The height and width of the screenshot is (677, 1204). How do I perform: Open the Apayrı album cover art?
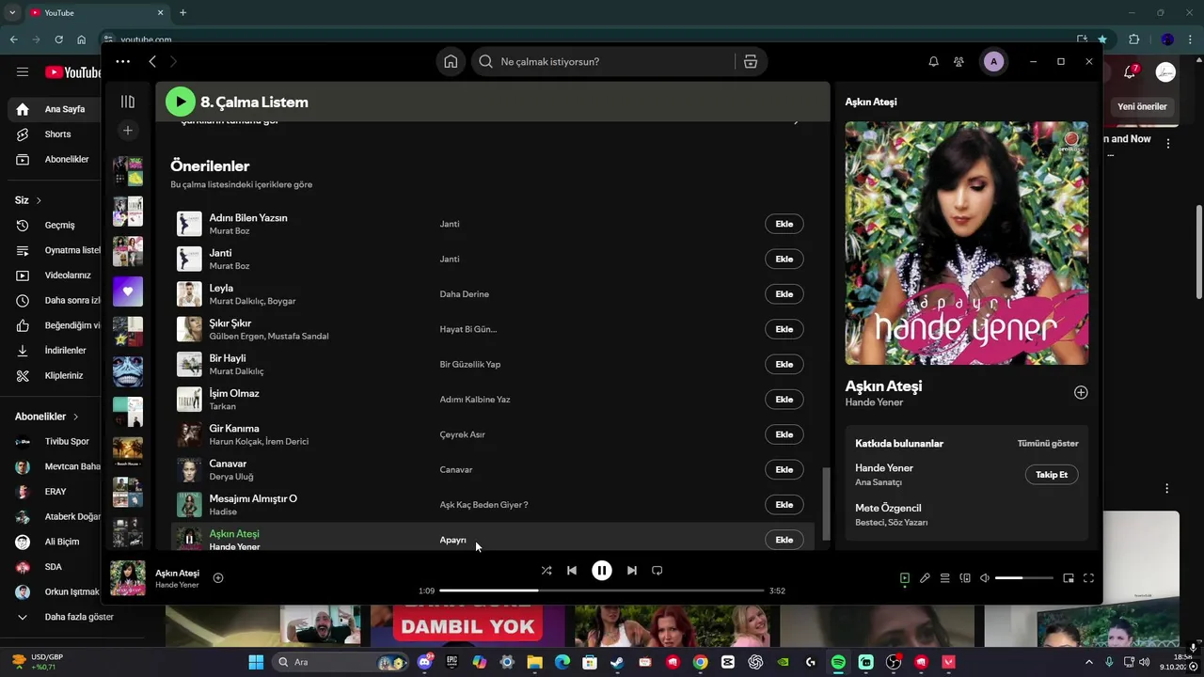tap(967, 243)
